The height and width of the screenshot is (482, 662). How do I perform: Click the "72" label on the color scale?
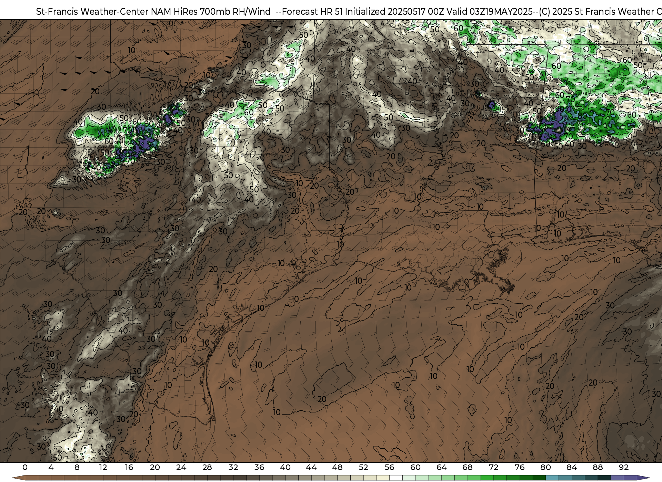[494, 467]
